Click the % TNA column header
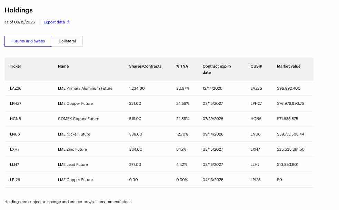339x210 pixels. (x=182, y=66)
